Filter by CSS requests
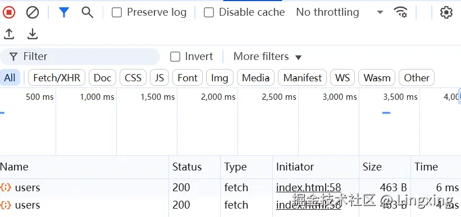Screen dimensions: 461x217 tap(133, 78)
